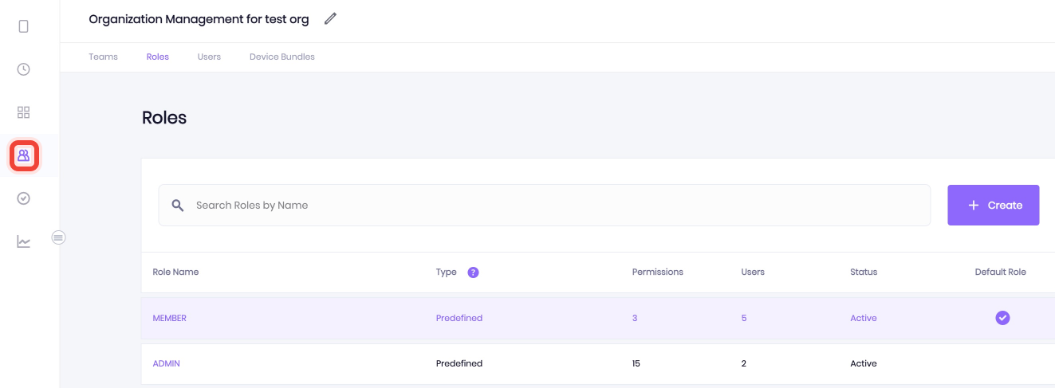Viewport: 1055px width, 388px height.
Task: Switch to the Device Bundles tab
Action: click(282, 57)
